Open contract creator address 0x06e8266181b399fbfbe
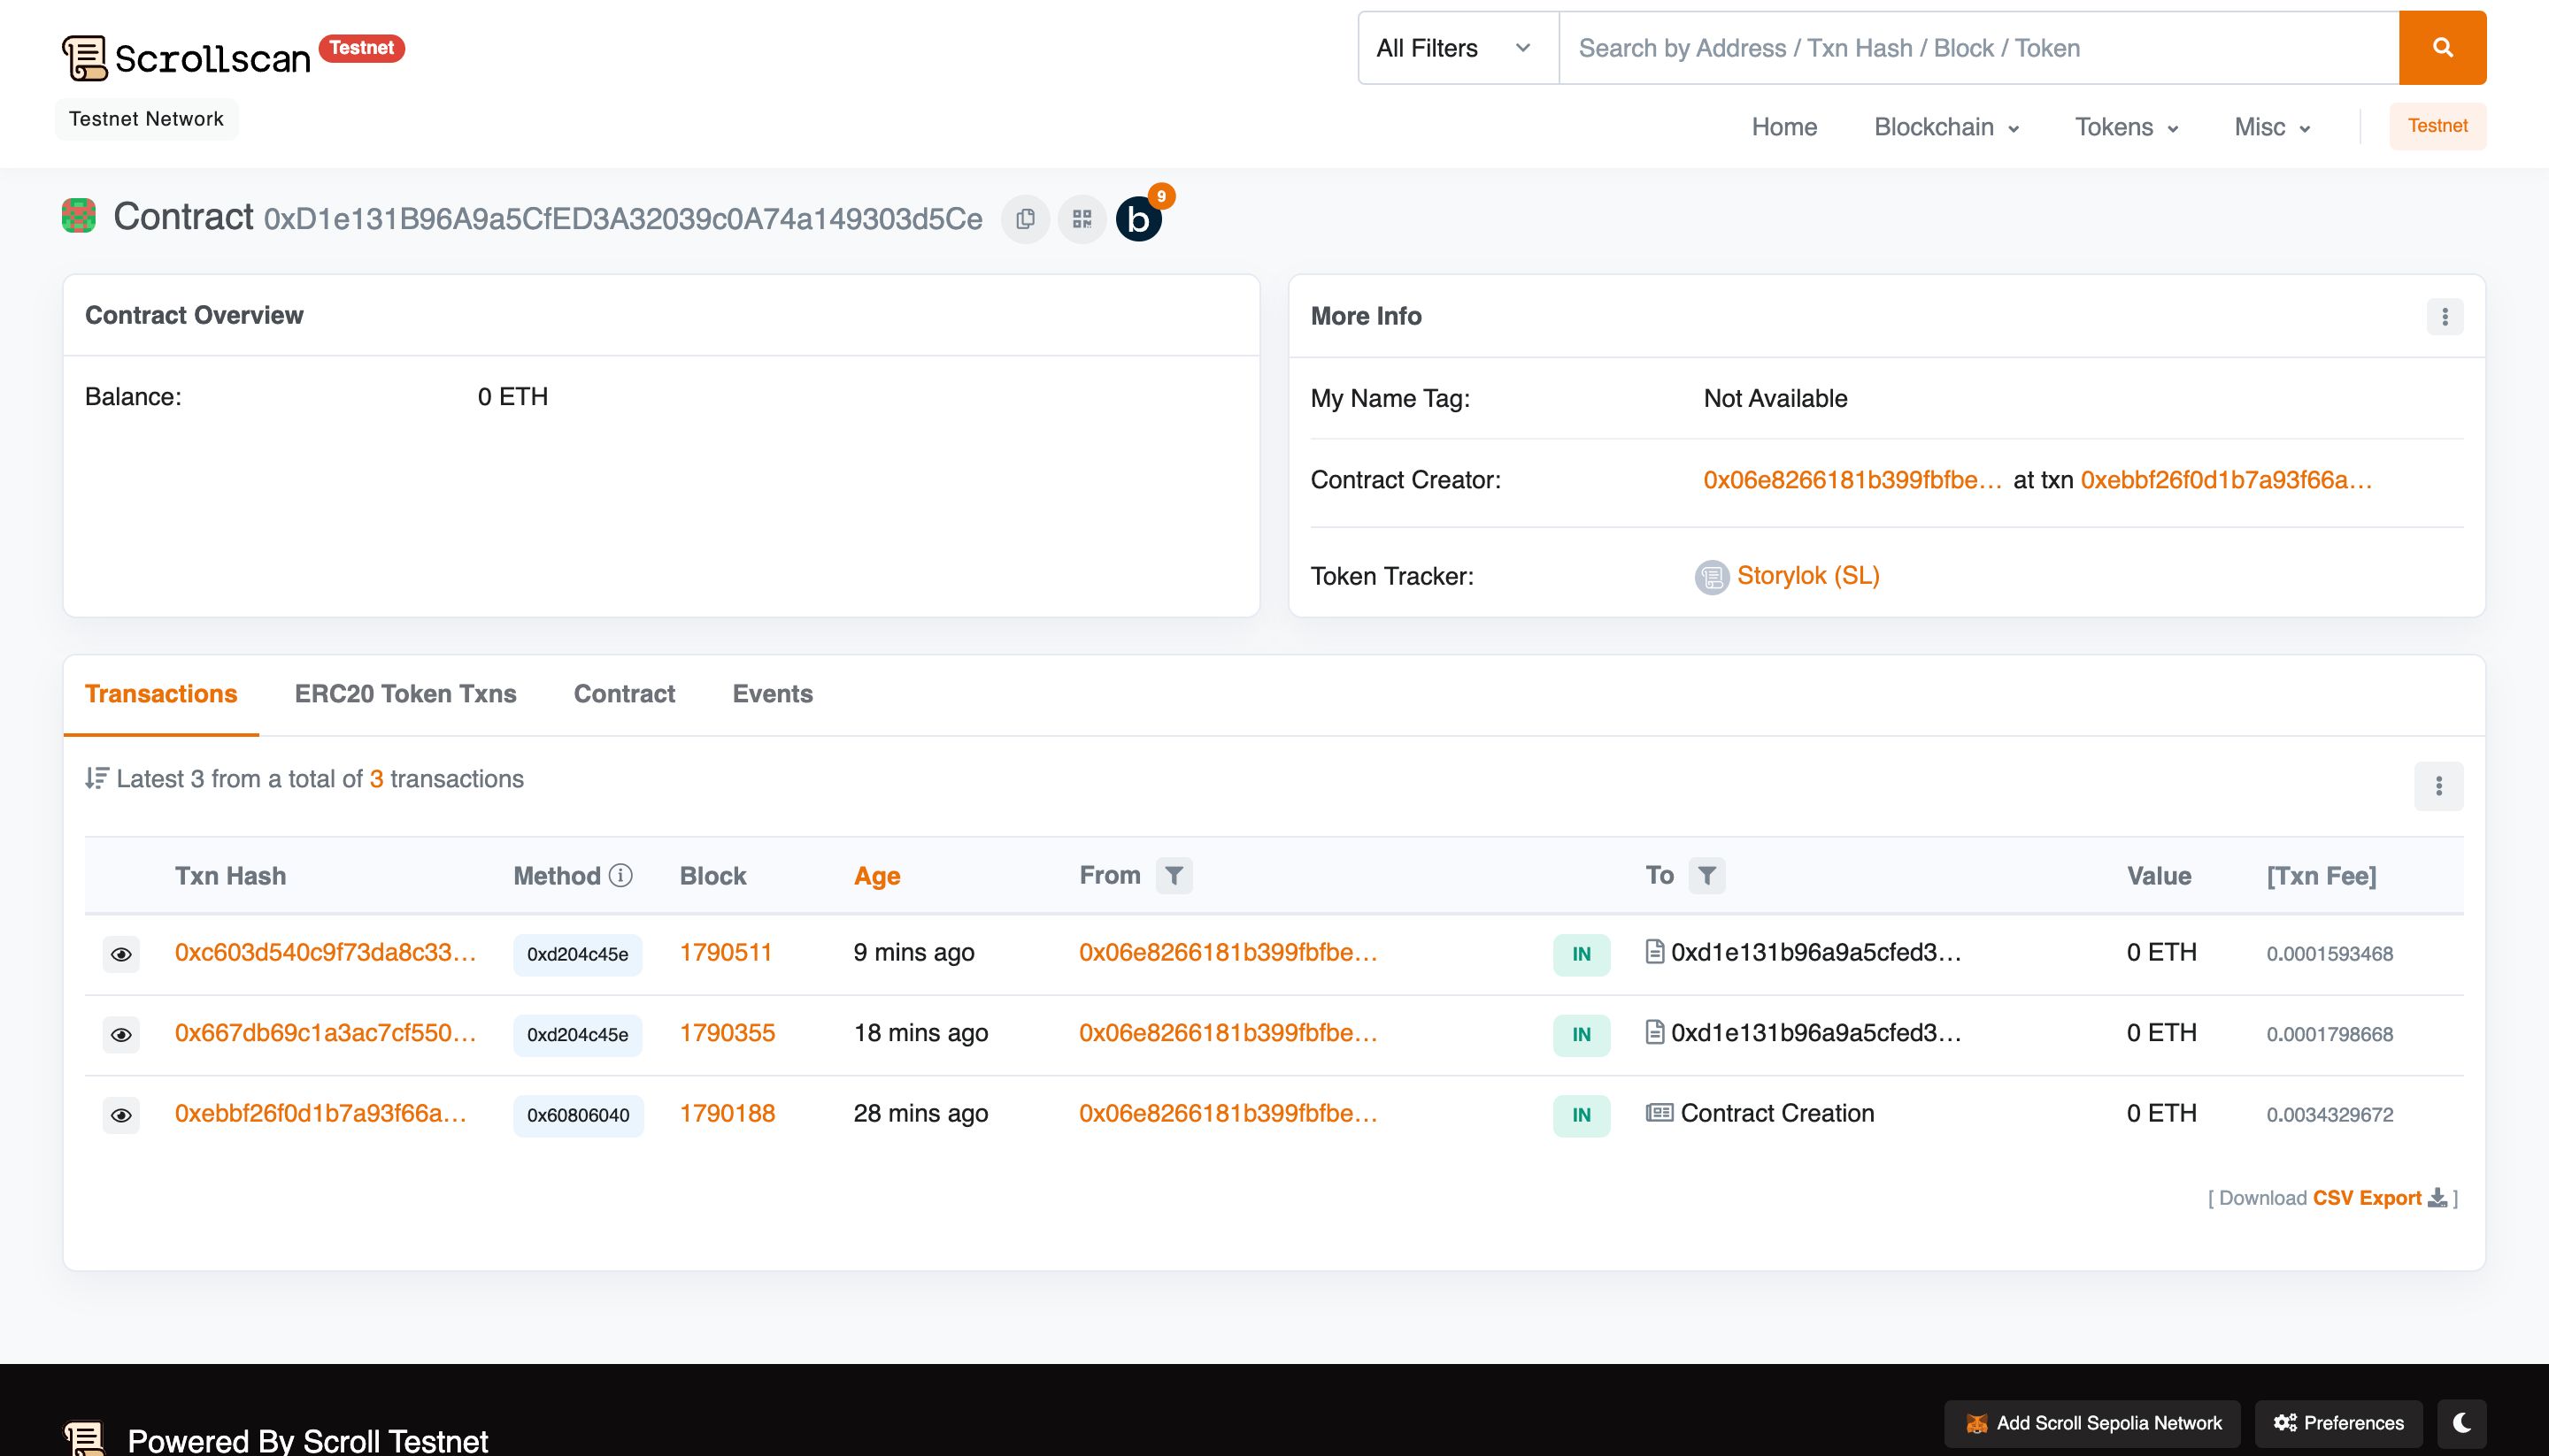Screen dimensions: 2549x1456 (x=1852, y=480)
